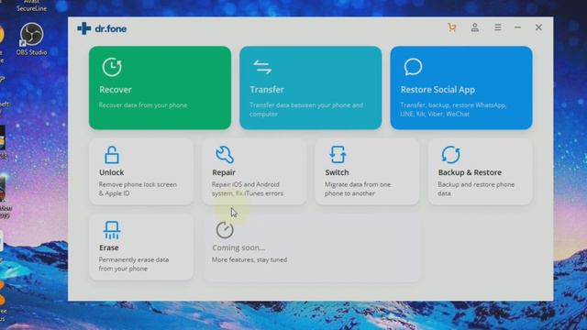This screenshot has width=587, height=330.
Task: Open the hamburger menu in title bar
Action: (x=497, y=27)
